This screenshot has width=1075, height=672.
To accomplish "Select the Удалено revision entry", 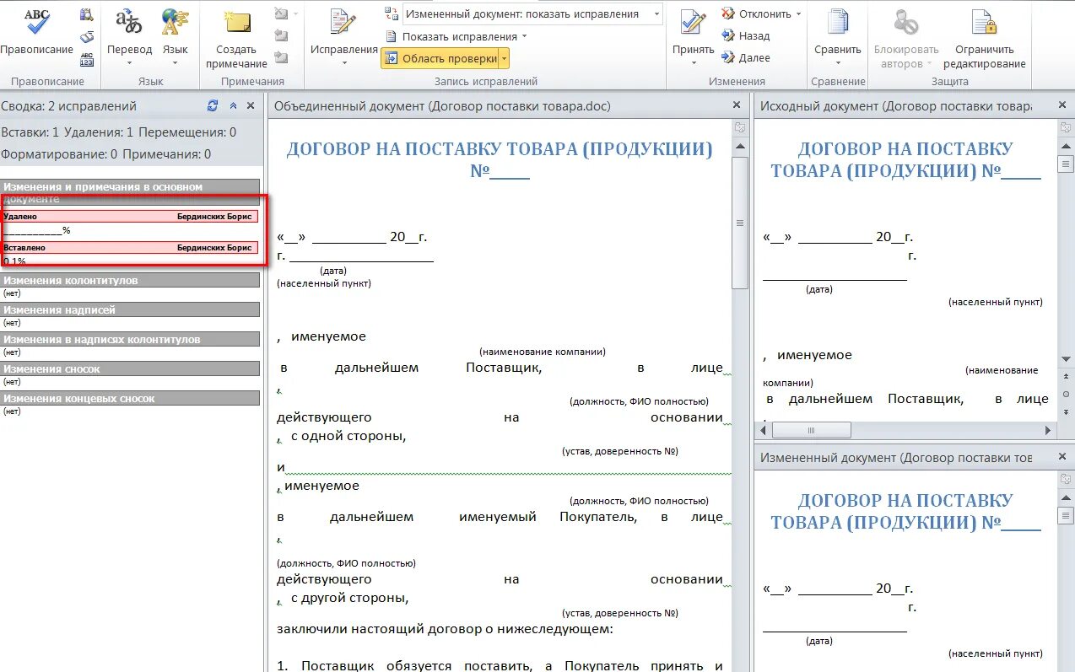I will tap(130, 217).
